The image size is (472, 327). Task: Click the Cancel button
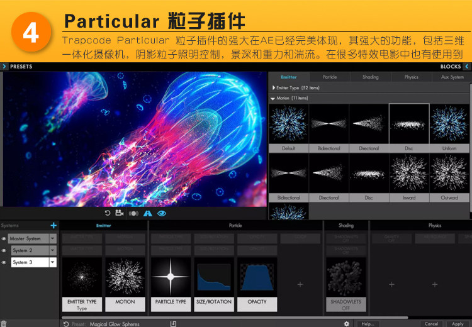[431, 324]
